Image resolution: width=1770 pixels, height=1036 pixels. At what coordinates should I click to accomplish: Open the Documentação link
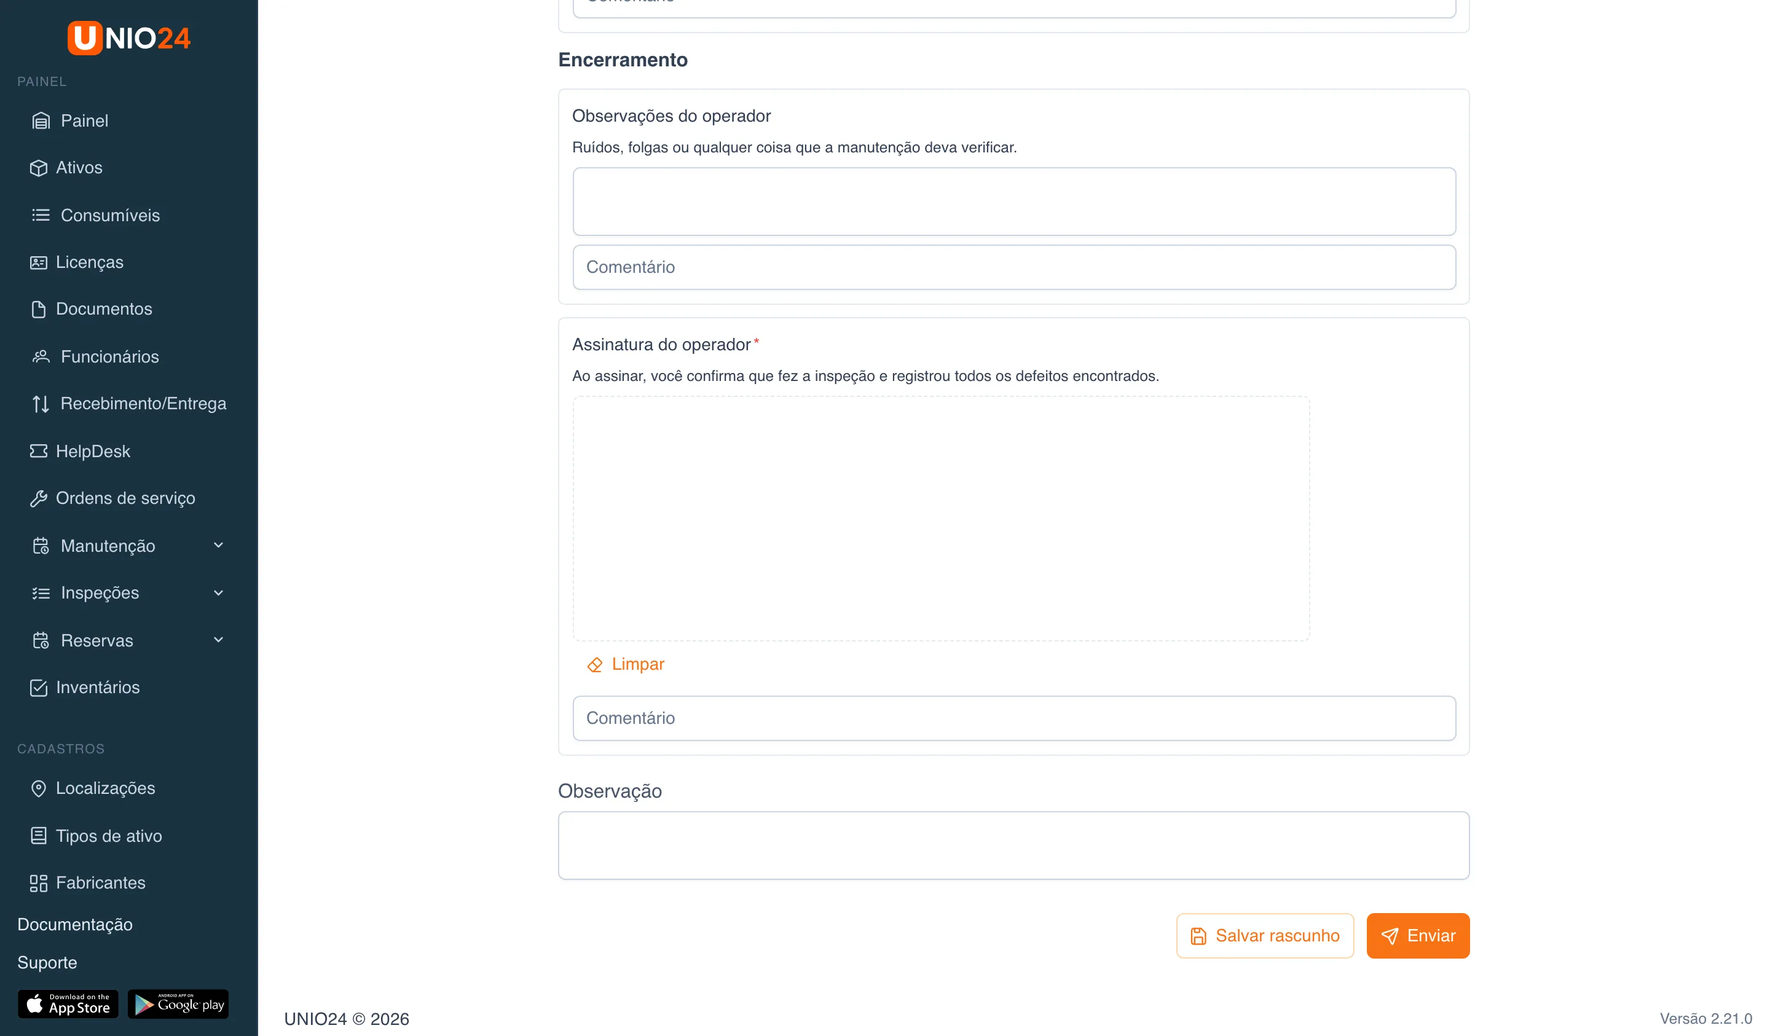point(75,925)
